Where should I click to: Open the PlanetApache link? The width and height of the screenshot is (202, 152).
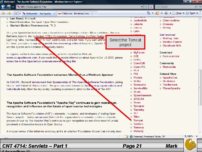click(x=171, y=88)
